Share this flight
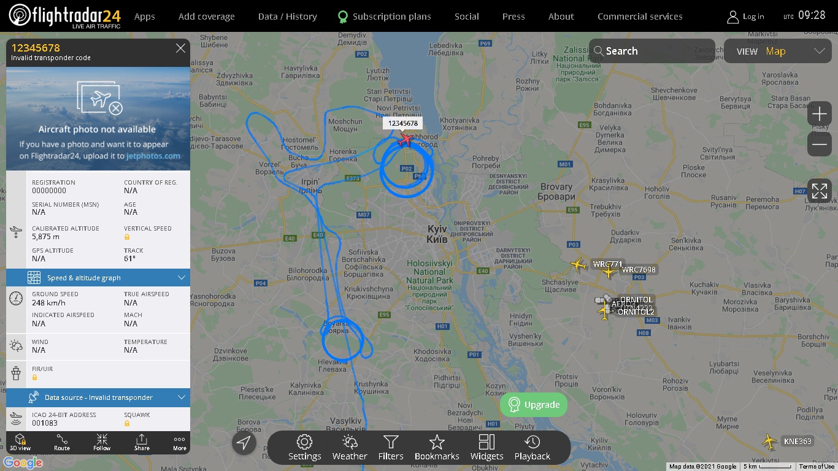Image resolution: width=838 pixels, height=471 pixels. click(142, 442)
